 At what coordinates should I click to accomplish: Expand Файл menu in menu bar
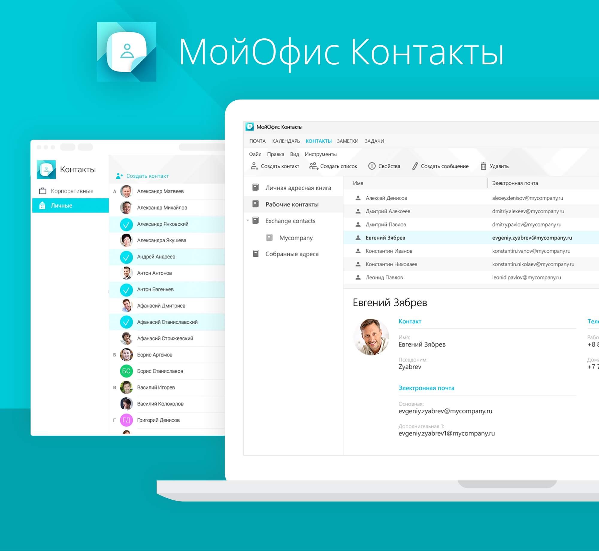(x=253, y=155)
